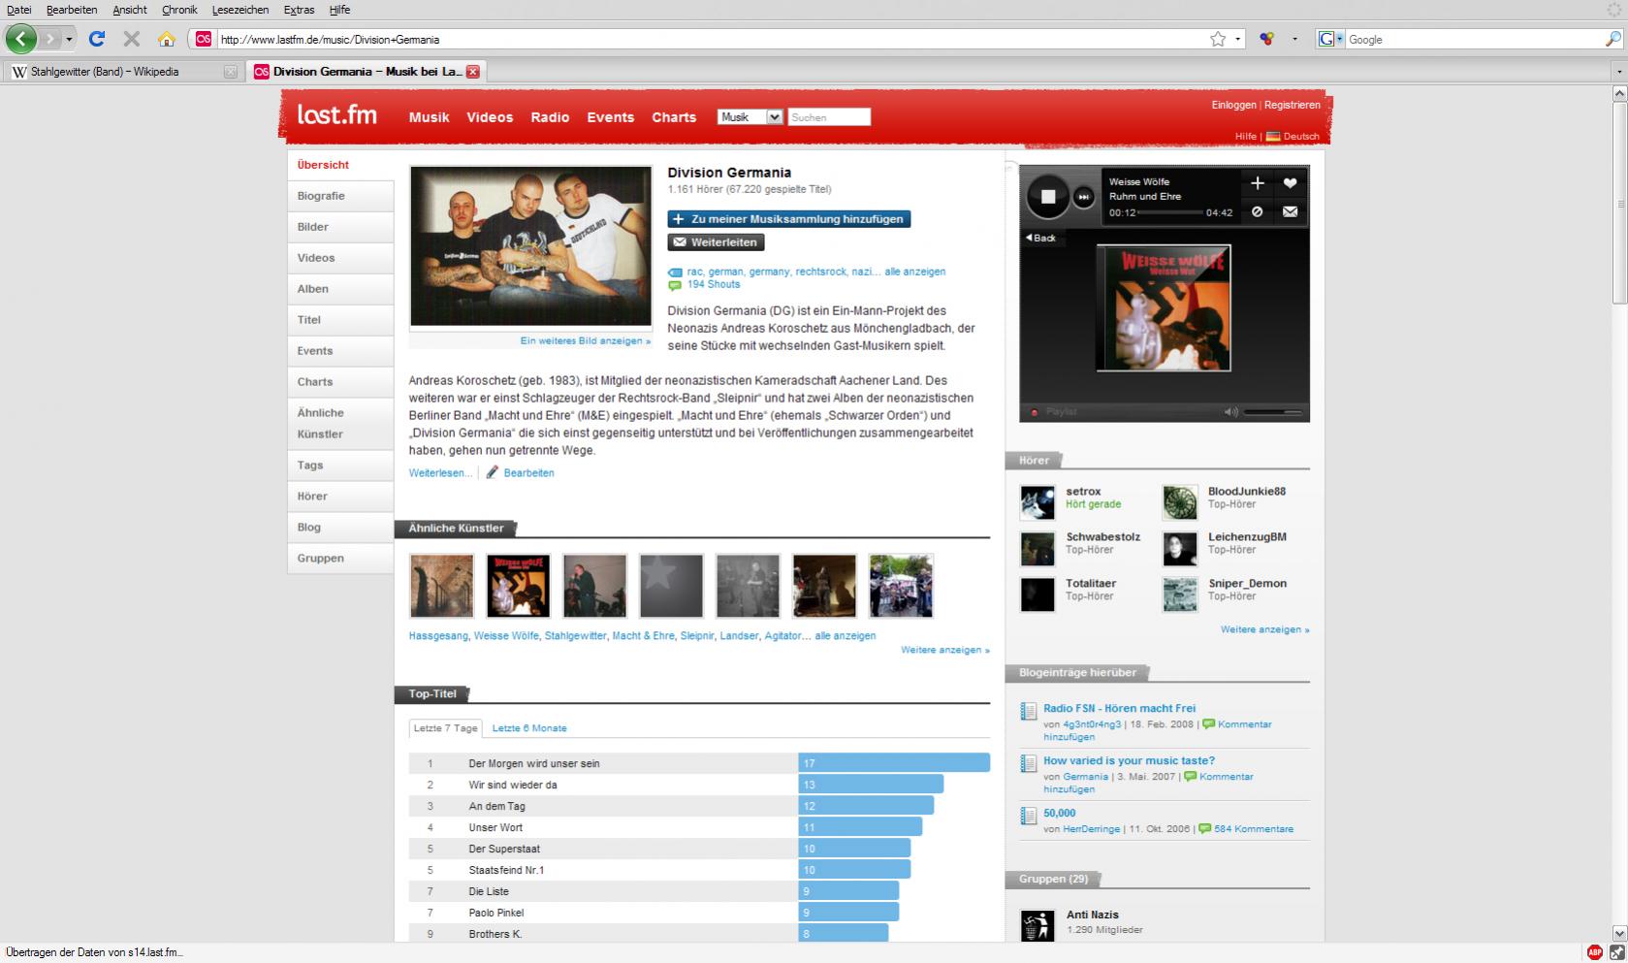1628x963 pixels.
Task: Love the track with heart icon
Action: tap(1290, 182)
